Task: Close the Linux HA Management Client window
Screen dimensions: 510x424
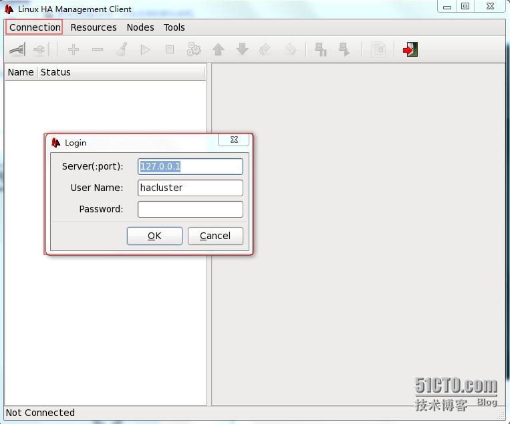Action: tap(491, 6)
